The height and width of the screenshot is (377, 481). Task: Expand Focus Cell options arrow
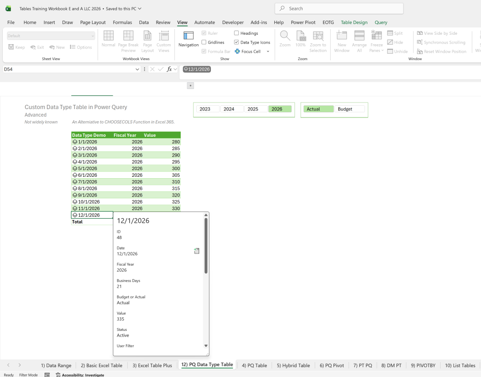268,52
